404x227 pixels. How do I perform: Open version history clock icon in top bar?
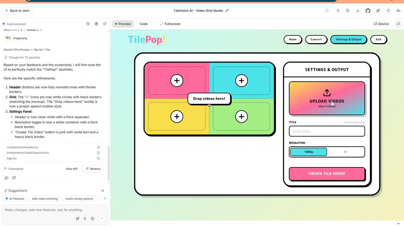pos(347,11)
